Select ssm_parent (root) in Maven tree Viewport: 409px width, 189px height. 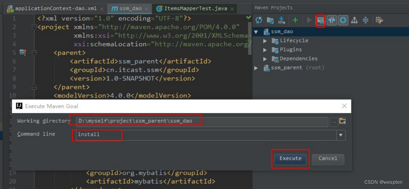coord(298,68)
